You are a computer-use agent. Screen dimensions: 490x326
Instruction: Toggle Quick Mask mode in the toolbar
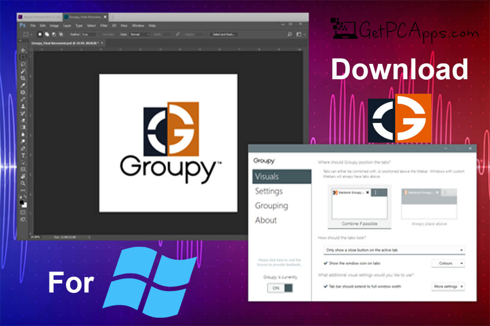pyautogui.click(x=23, y=212)
